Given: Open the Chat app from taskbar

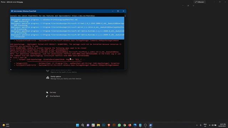Looking at the screenshot, I should coord(88,125).
